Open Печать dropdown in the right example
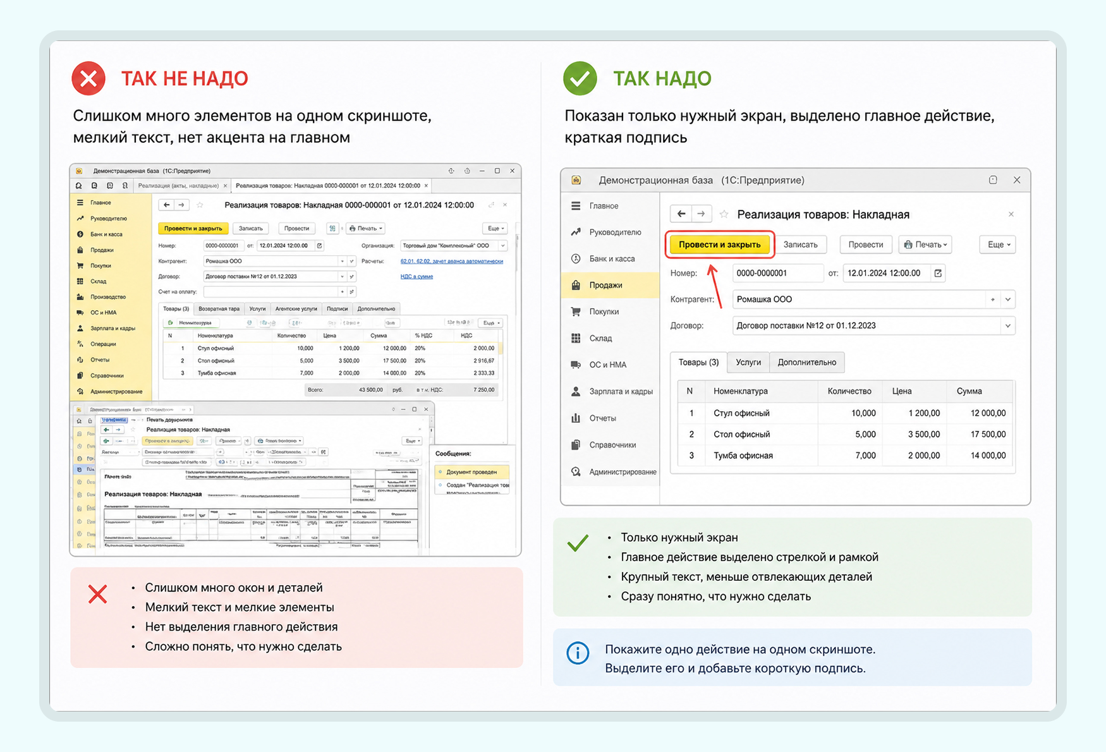 click(925, 245)
